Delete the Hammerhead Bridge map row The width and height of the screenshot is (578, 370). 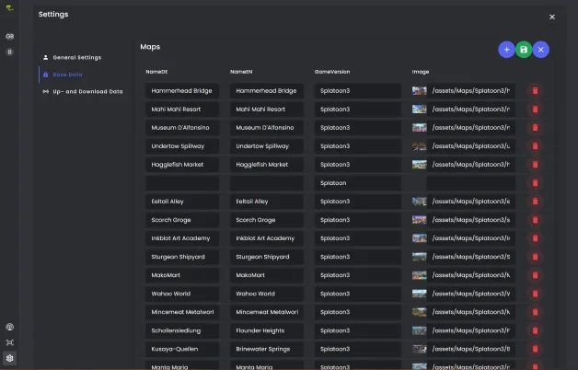point(535,91)
